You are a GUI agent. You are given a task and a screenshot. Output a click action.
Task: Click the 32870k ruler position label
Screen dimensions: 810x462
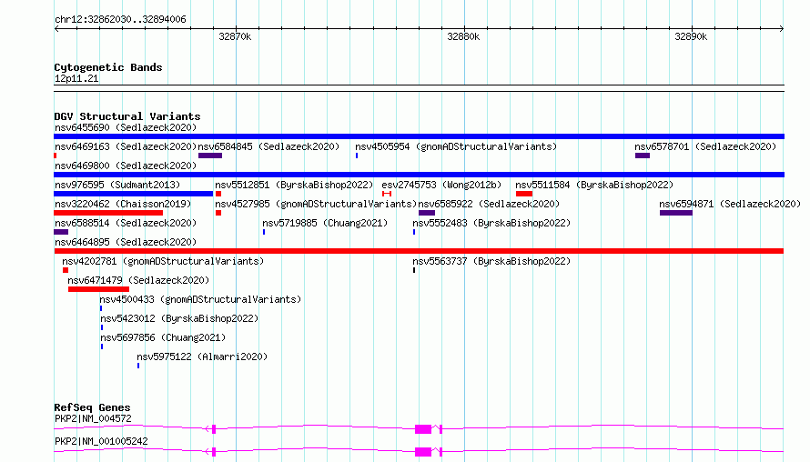[x=235, y=36]
